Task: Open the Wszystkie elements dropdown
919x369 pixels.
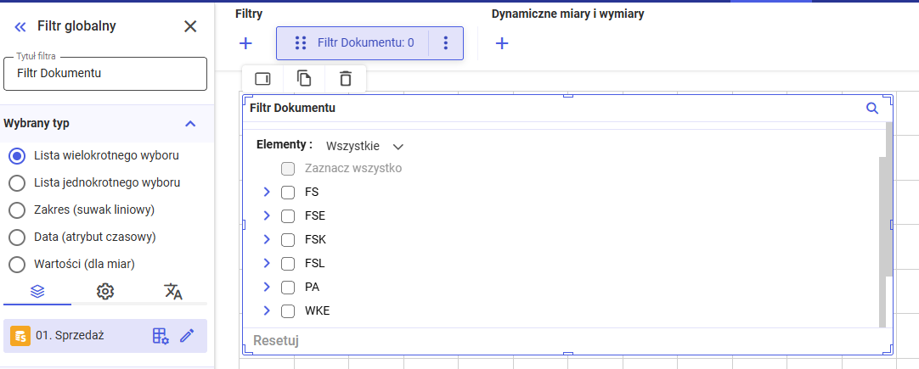Action: (364, 146)
